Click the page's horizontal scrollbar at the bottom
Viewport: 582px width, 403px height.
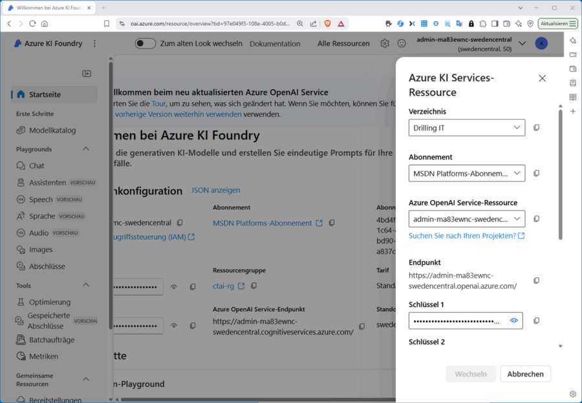[x=258, y=400]
